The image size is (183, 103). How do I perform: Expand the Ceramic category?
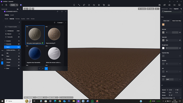point(5,41)
